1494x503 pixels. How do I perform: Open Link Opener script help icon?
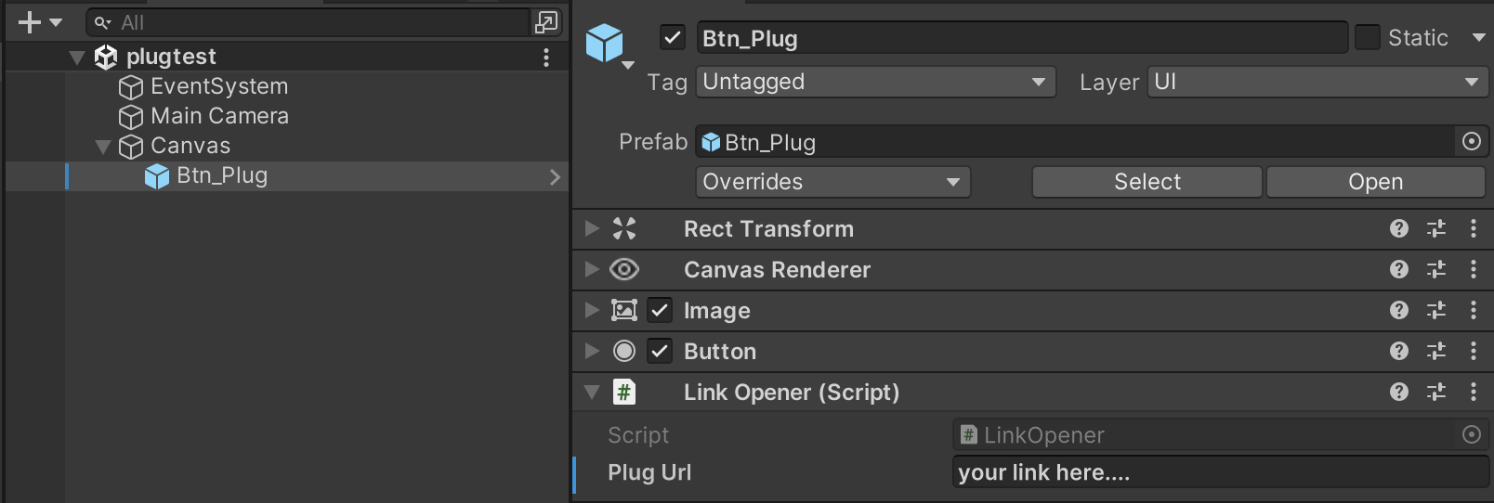pos(1398,393)
